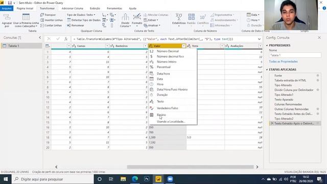
Task: Switch to Ajuda tab
Action: (132, 8)
